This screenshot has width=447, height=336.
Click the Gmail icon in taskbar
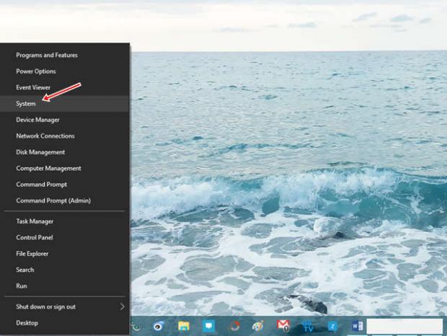click(x=283, y=326)
